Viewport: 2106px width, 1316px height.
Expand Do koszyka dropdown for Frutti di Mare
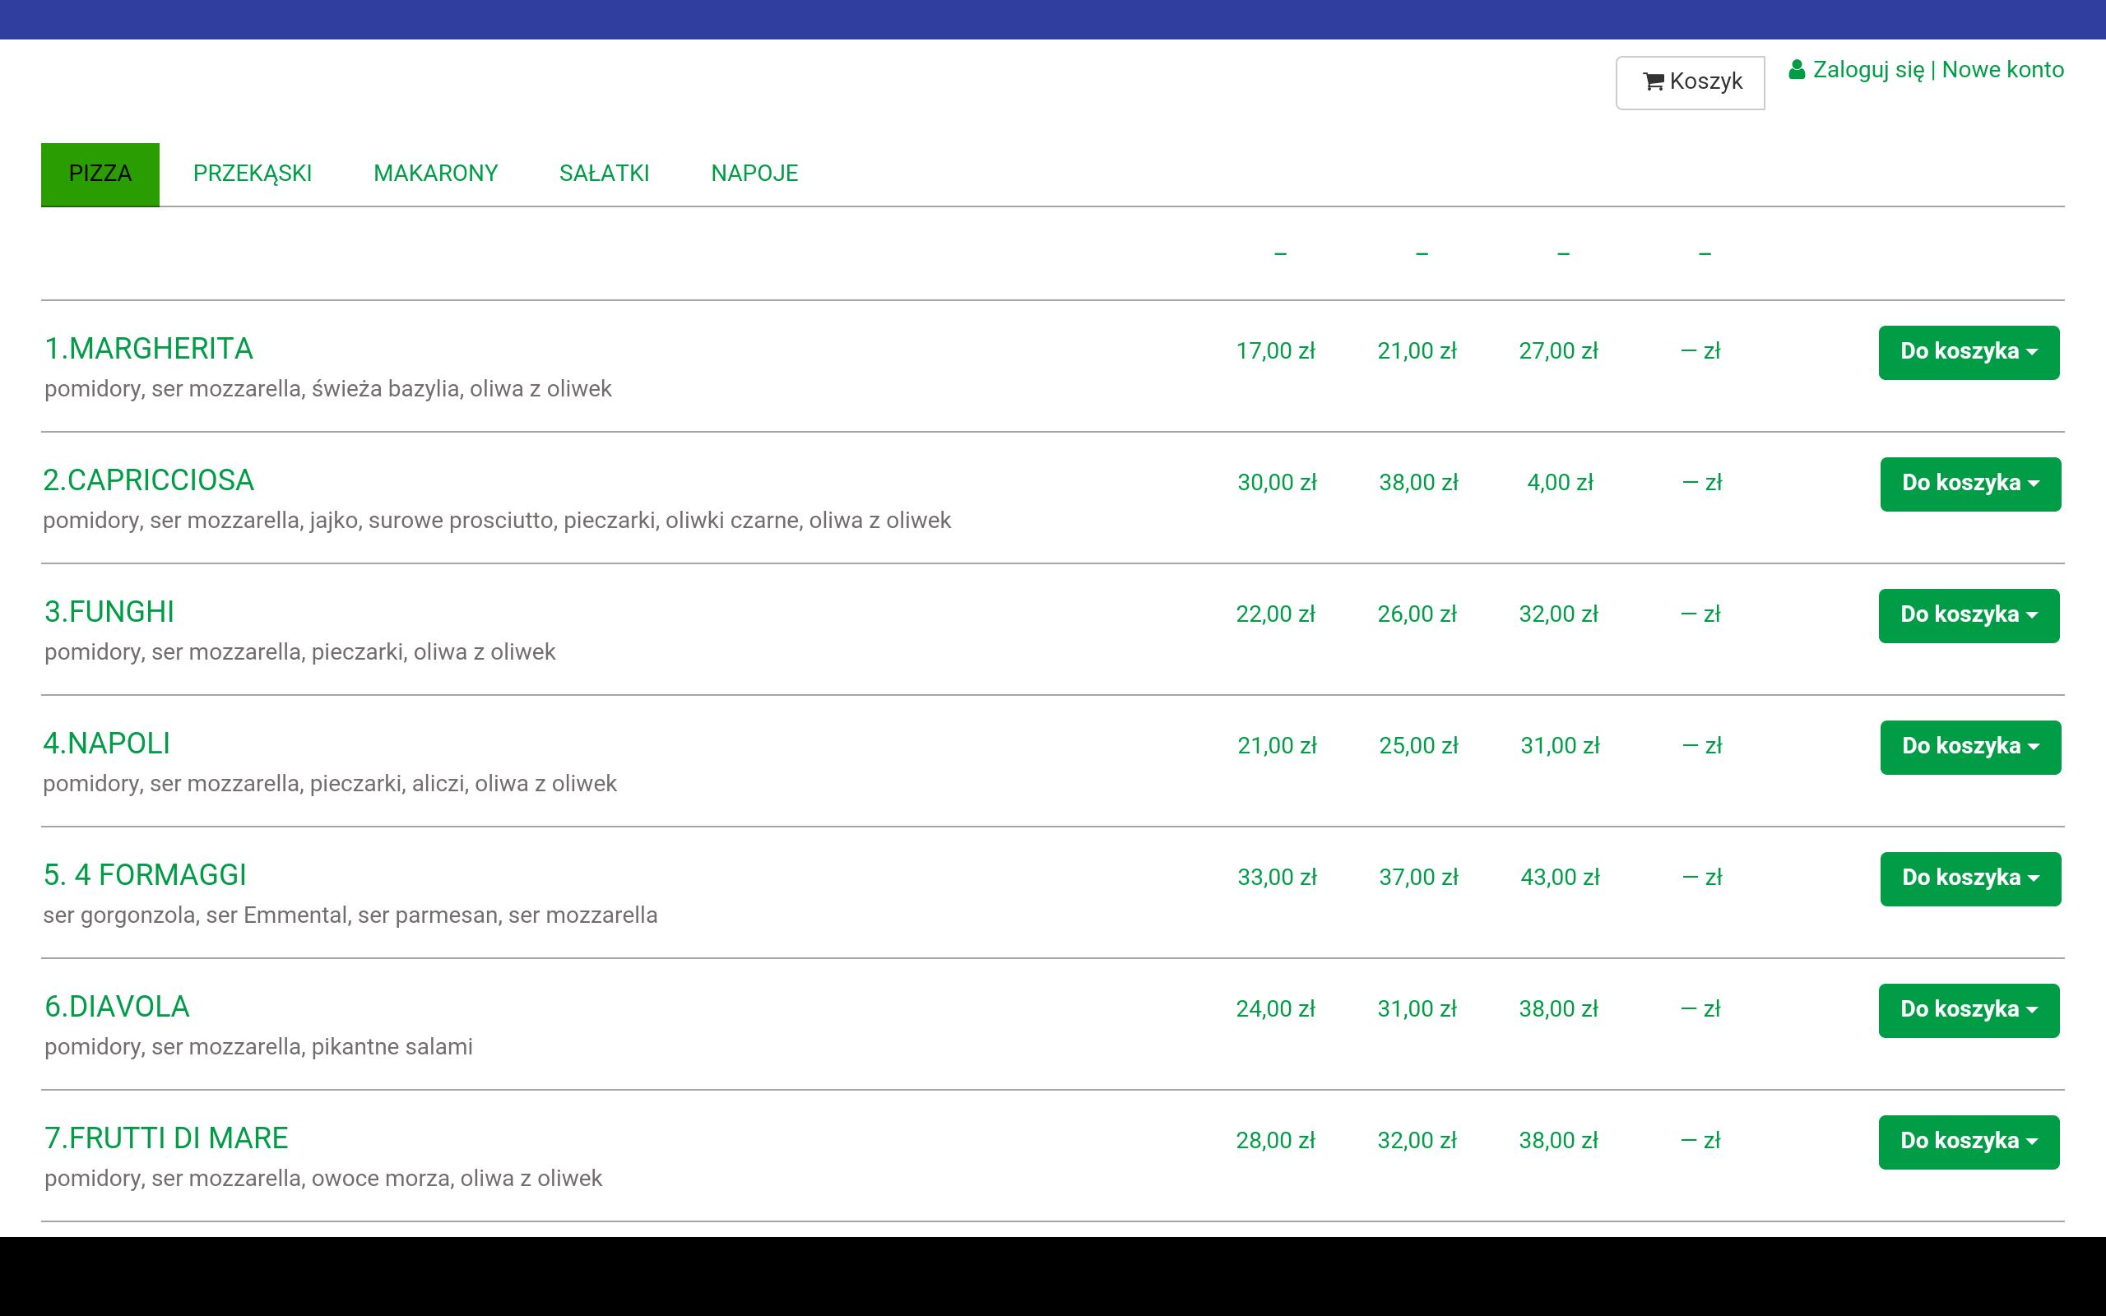coord(1969,1142)
